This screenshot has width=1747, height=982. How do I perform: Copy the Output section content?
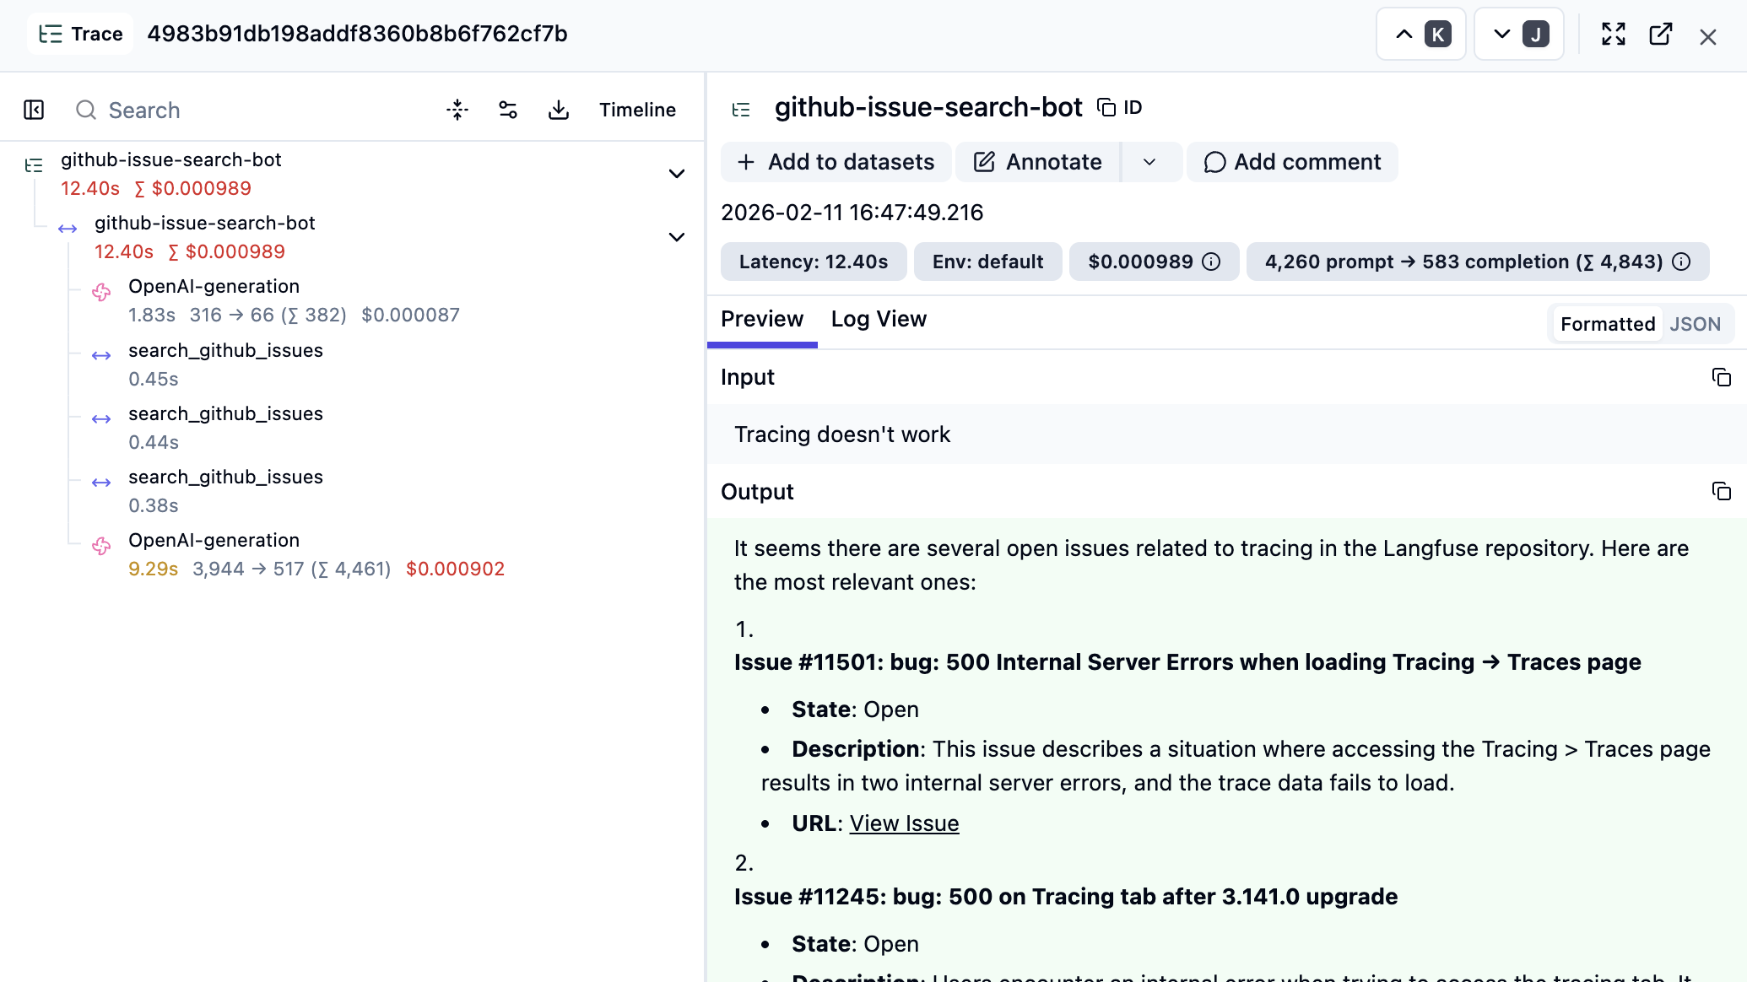(x=1721, y=491)
